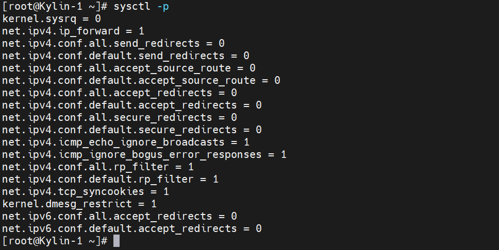The image size is (499, 250).
Task: Click the cursor block at the last prompt
Action: click(x=117, y=241)
